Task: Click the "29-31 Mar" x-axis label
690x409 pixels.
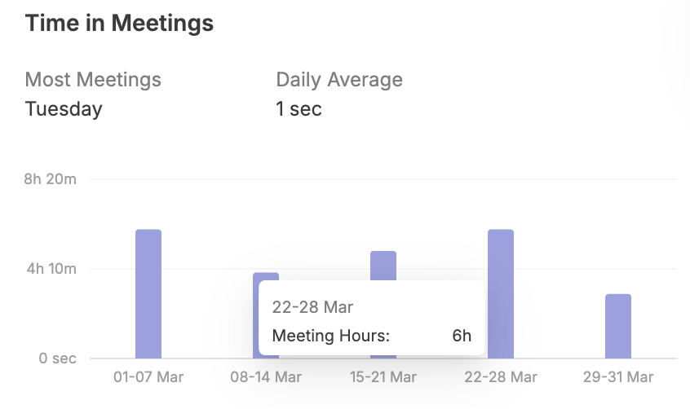Action: point(618,377)
